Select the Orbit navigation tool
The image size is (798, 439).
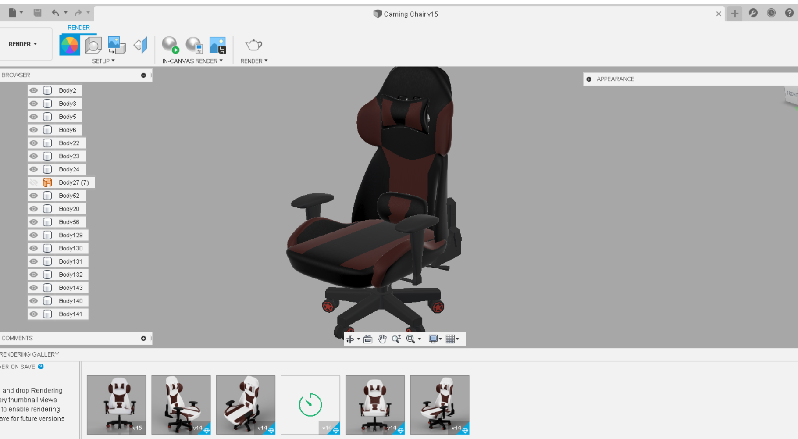pos(350,339)
